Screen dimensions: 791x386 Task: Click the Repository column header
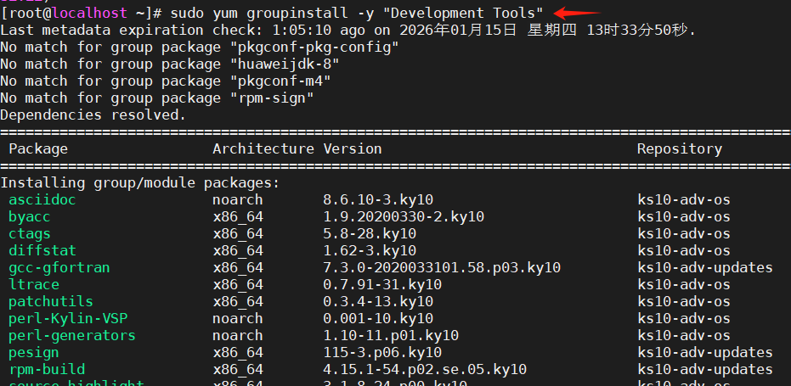pyautogui.click(x=680, y=148)
